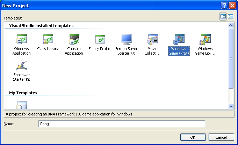Select the Windows Application template icon
The height and width of the screenshot is (145, 238).
22,39
